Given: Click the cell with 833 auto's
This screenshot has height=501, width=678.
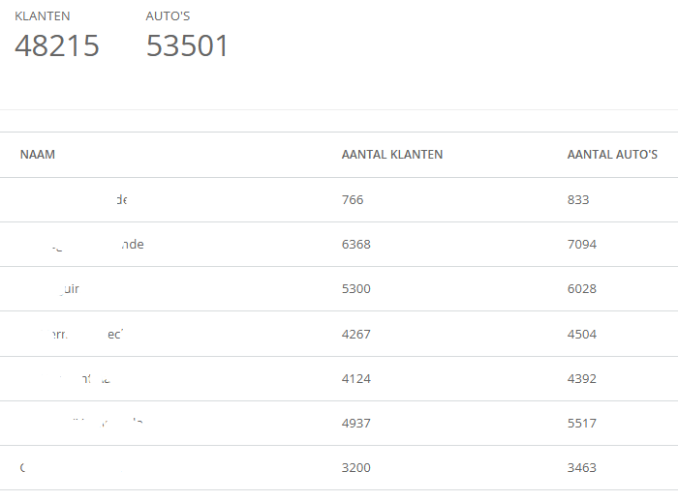Looking at the screenshot, I should tap(578, 200).
